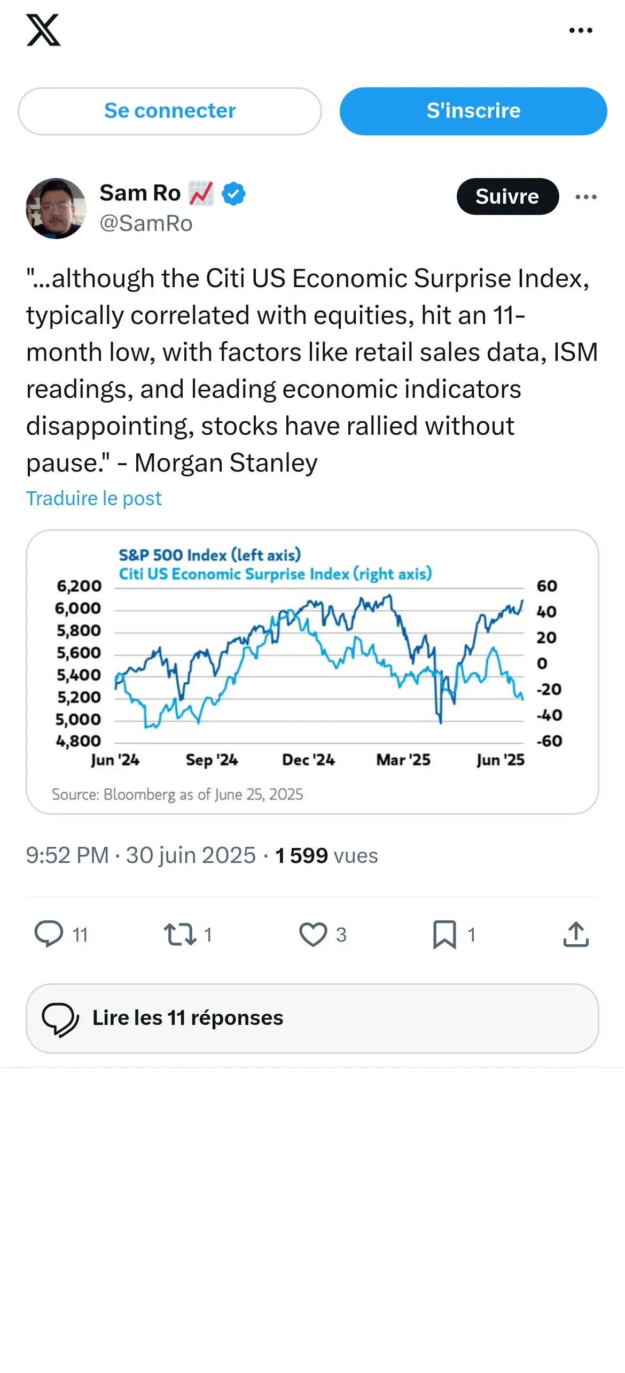
Task: Click the reply speech bubble icon
Action: 49,934
